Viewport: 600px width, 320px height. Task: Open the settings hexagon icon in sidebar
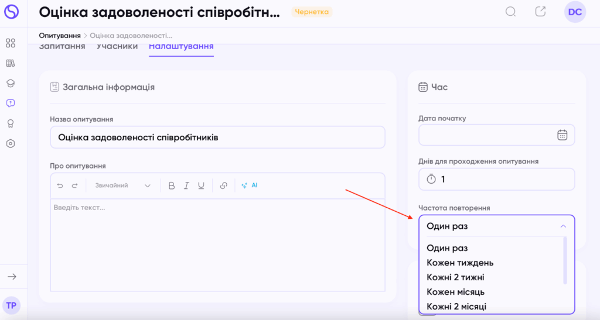11,143
